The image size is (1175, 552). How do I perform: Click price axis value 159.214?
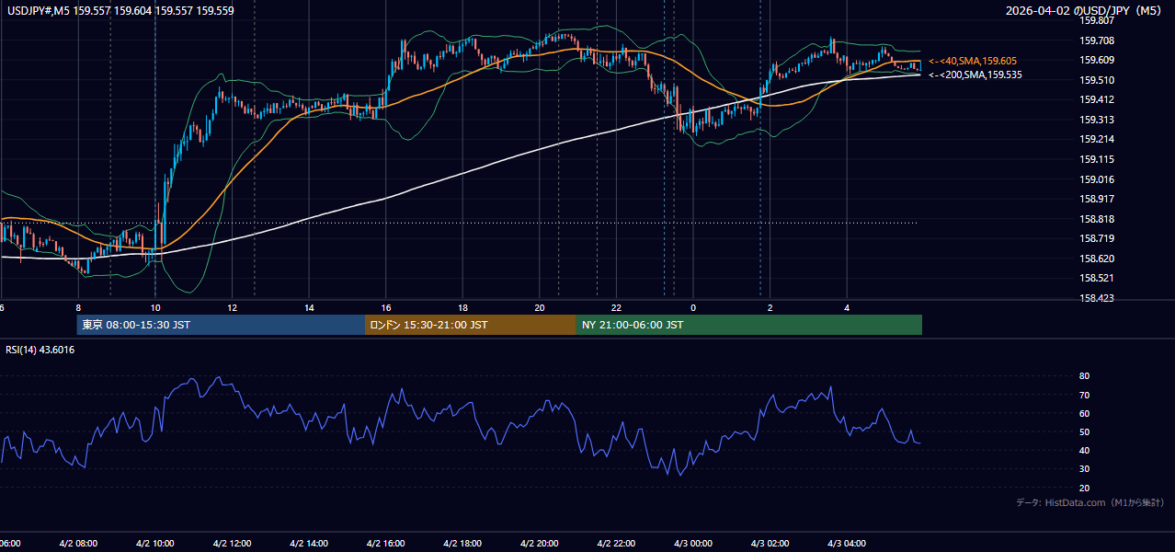coord(1097,140)
